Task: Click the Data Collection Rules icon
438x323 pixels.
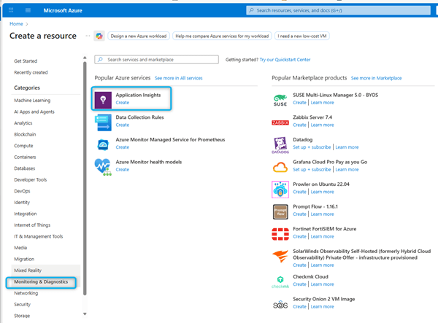Action: tap(102, 120)
